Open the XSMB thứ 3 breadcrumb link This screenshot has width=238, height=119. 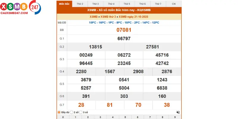(108, 17)
